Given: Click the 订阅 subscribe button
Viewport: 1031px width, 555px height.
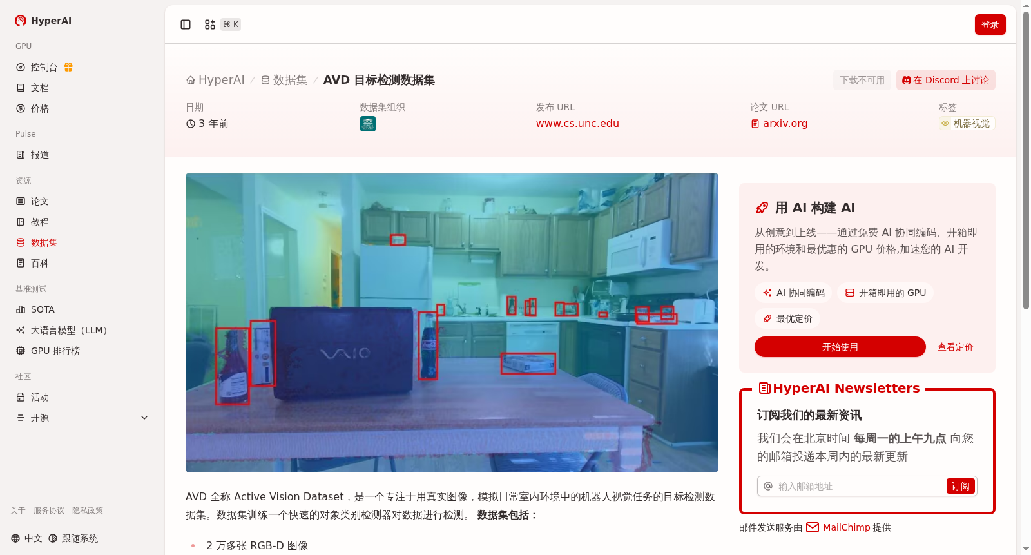Looking at the screenshot, I should (960, 486).
